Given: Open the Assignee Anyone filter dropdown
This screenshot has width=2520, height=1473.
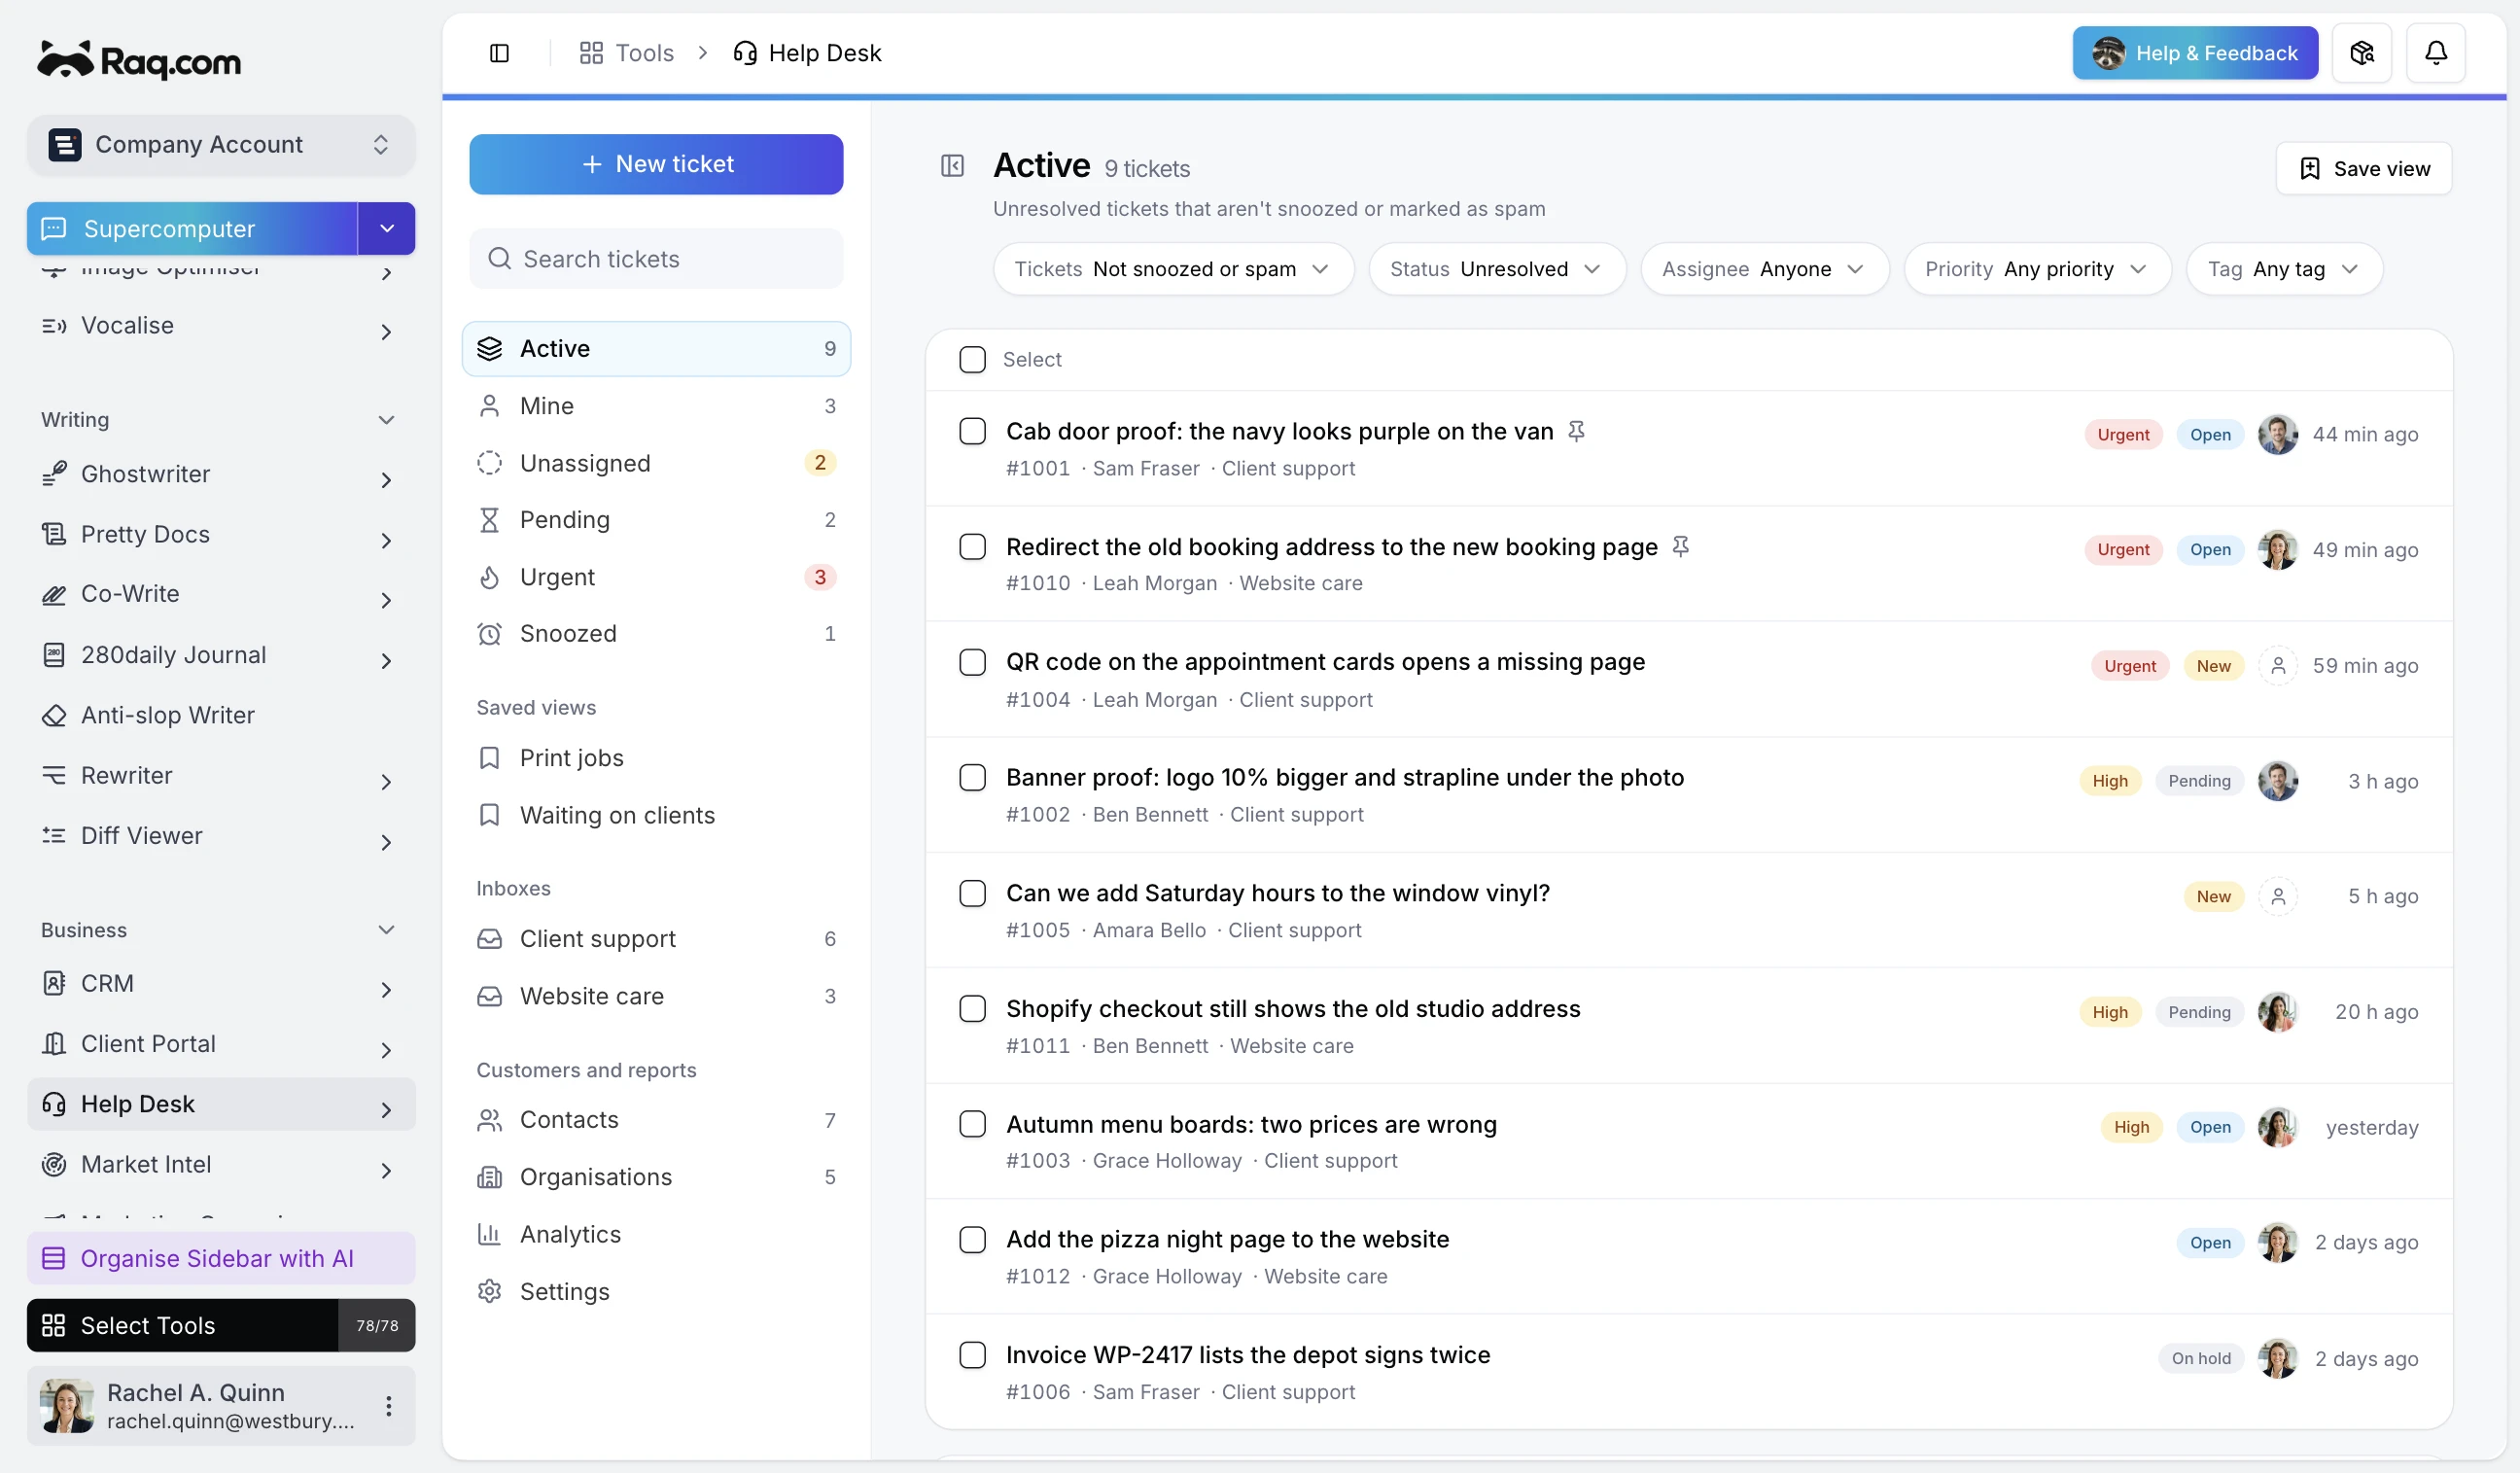Looking at the screenshot, I should coord(1764,269).
